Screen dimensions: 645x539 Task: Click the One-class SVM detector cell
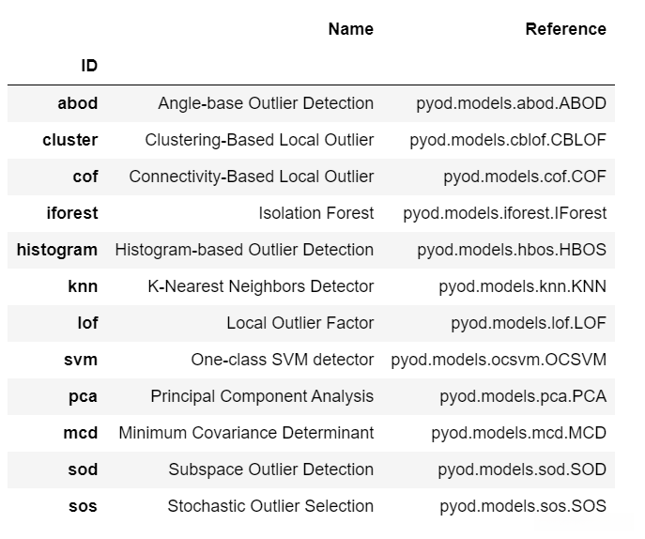pyautogui.click(x=282, y=360)
